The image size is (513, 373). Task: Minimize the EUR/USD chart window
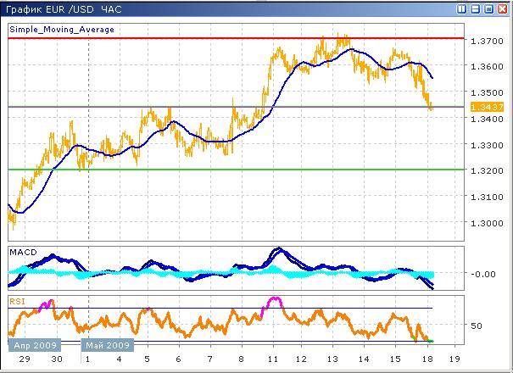476,9
